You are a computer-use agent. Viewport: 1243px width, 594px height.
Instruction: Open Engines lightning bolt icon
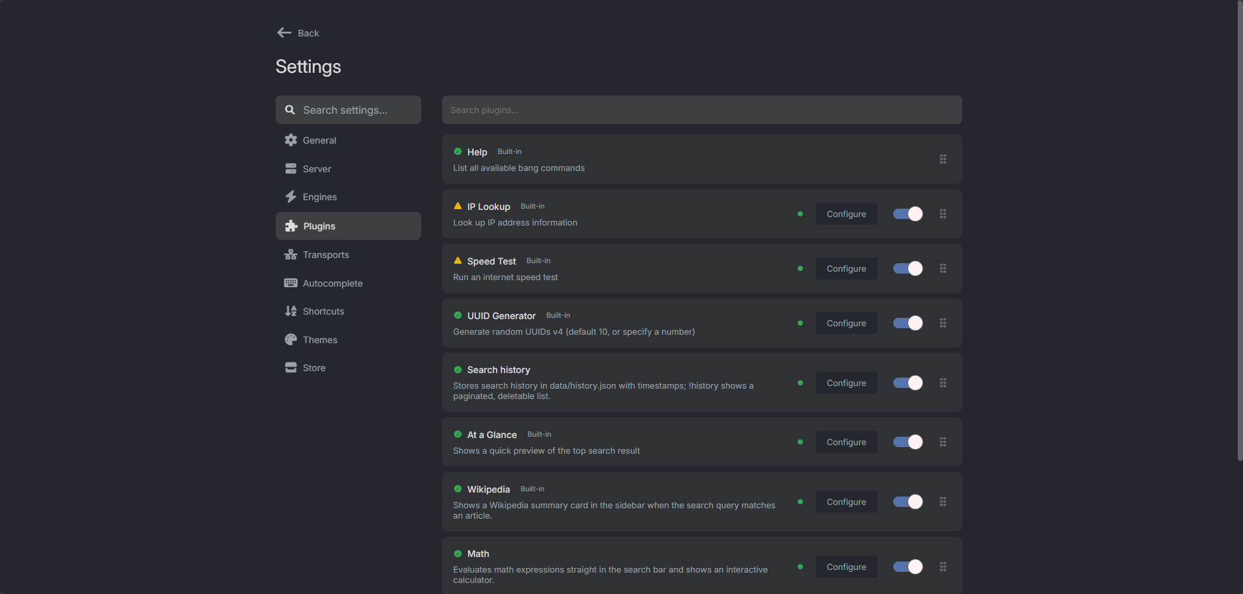[x=291, y=196]
